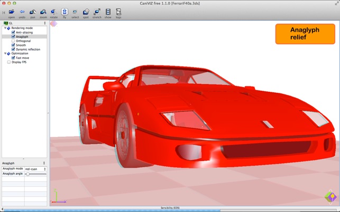340x212 pixels.
Task: Click the XYZ axis indicator in the viewport
Action: (x=59, y=196)
